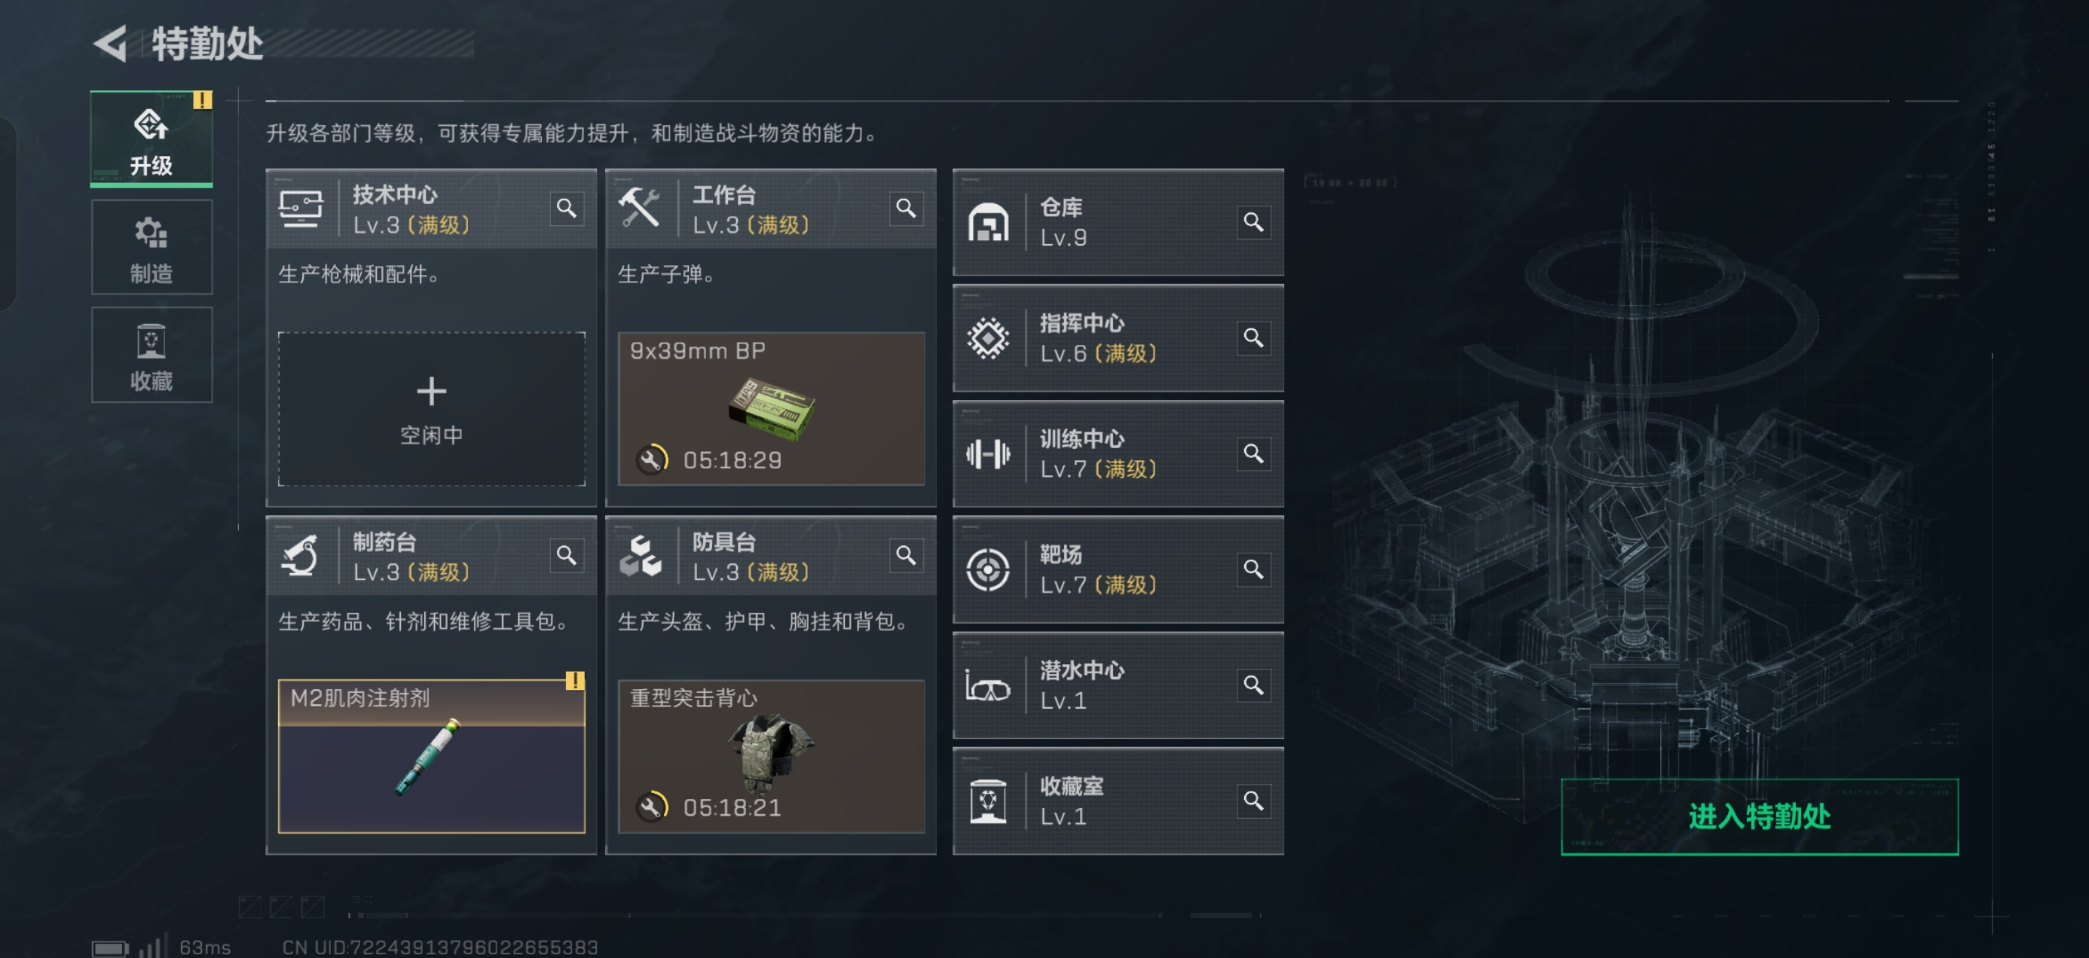Inspect 指挥中心 with its magnifier icon

point(1253,337)
